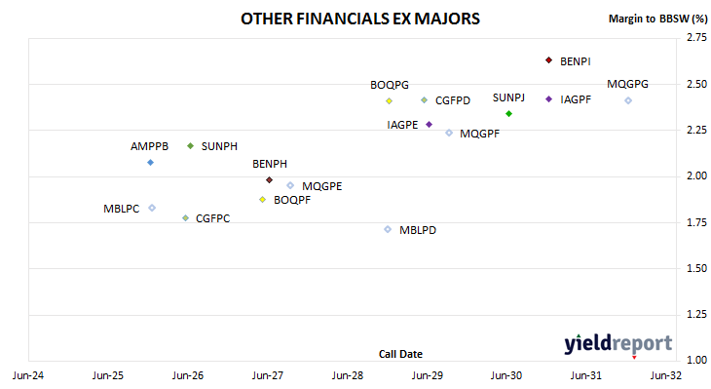Select the chart title Other Financials Ex Majors

360,19
